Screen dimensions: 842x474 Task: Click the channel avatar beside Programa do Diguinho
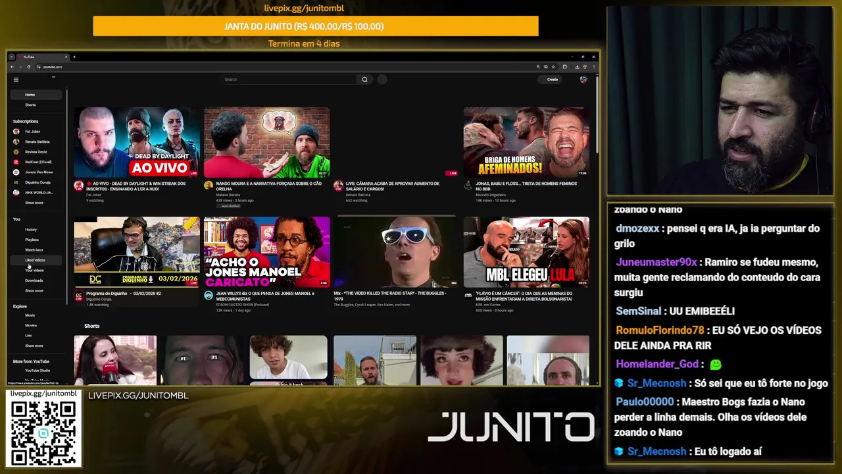tap(79, 296)
